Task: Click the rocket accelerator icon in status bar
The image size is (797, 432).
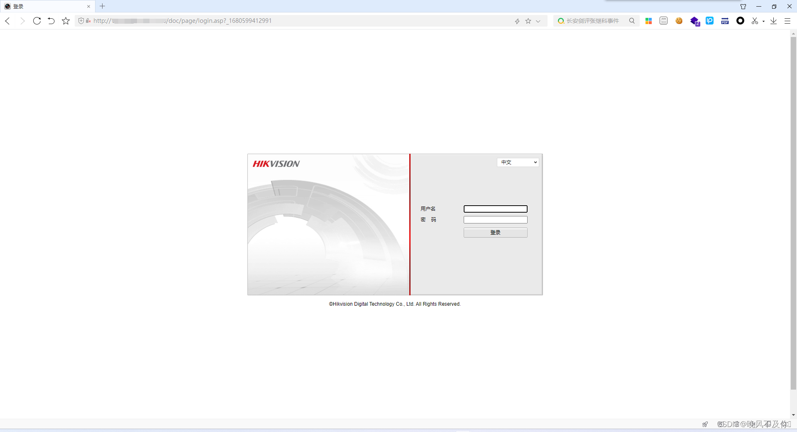Action: pos(705,424)
